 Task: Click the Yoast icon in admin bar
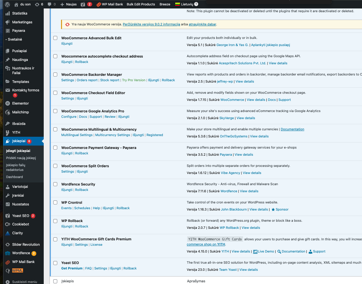pos(83,4)
